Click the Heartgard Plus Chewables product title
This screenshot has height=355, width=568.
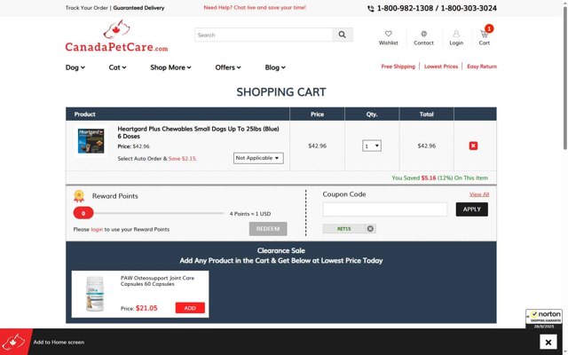(198, 132)
